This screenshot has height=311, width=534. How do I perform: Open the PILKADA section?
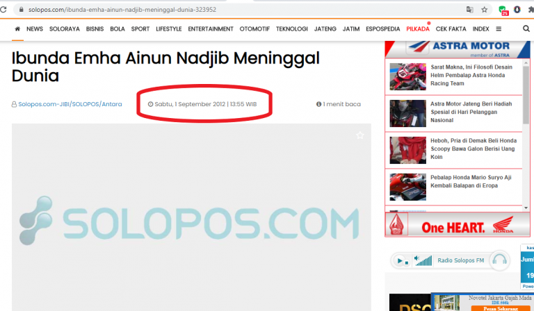(418, 29)
